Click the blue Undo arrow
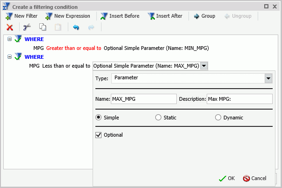 76,28
